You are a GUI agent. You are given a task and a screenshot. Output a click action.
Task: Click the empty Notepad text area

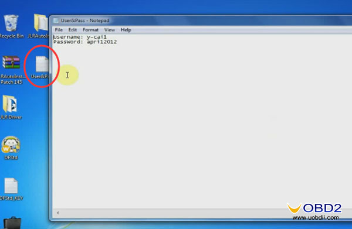click(x=202, y=125)
